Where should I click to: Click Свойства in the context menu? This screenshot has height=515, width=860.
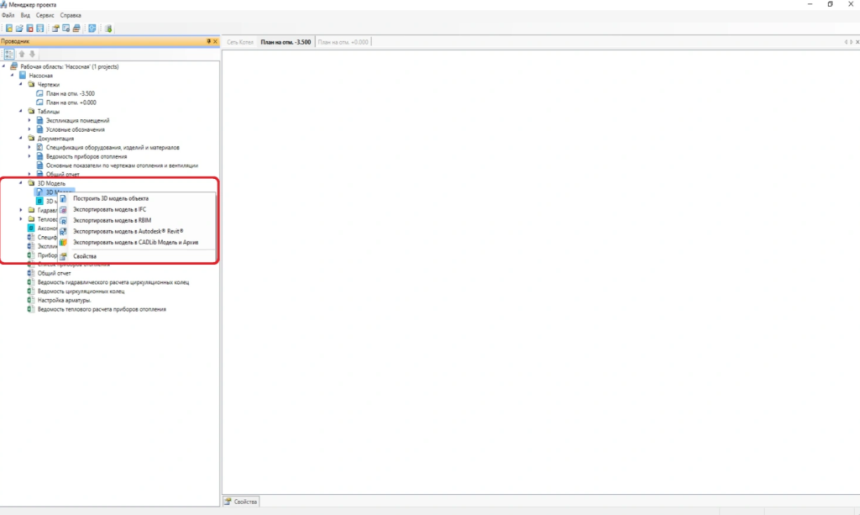85,255
